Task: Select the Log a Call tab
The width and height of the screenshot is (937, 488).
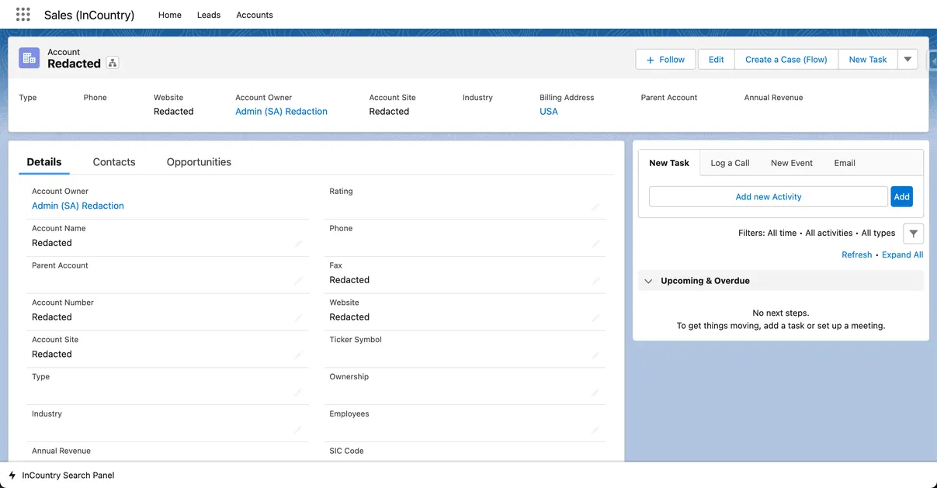Action: [730, 163]
